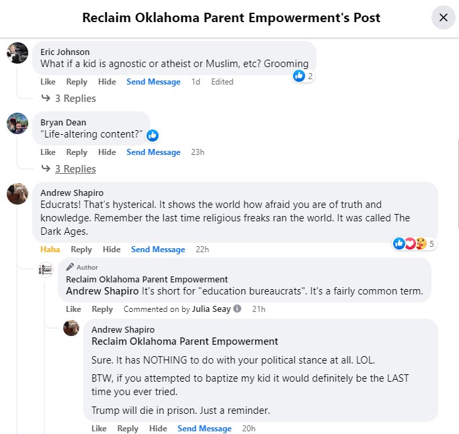Close the post dialog with the X button
This screenshot has height=434, width=459.
[x=443, y=17]
